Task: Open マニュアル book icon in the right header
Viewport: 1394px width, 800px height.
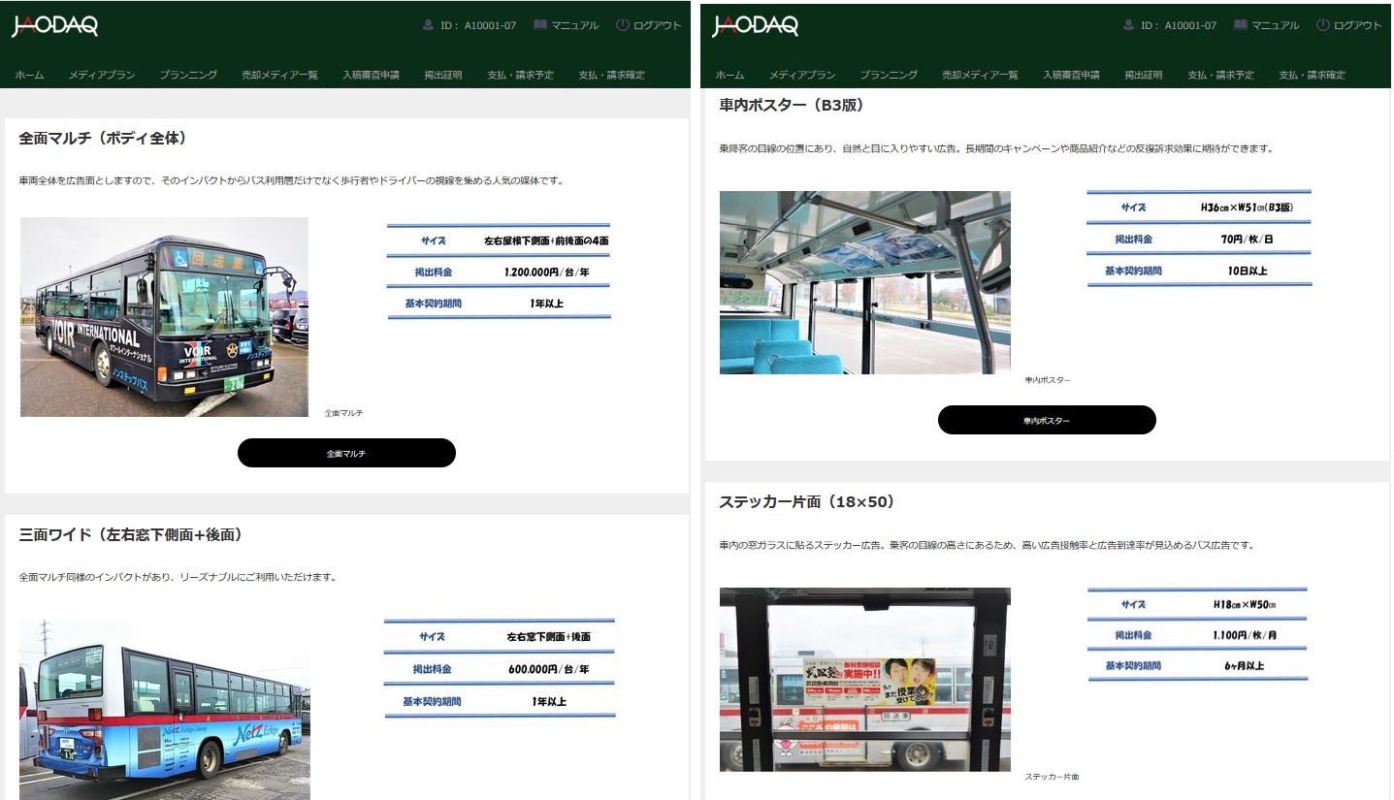Action: 1241,25
